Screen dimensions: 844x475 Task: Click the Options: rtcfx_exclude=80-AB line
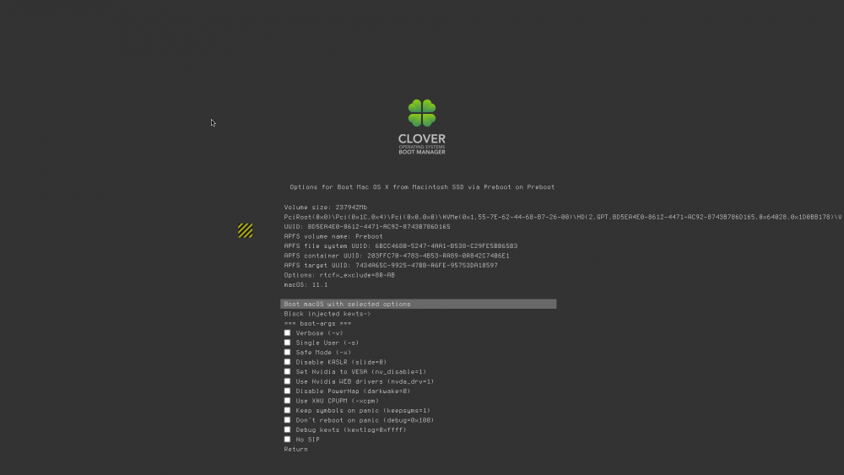pyautogui.click(x=339, y=275)
